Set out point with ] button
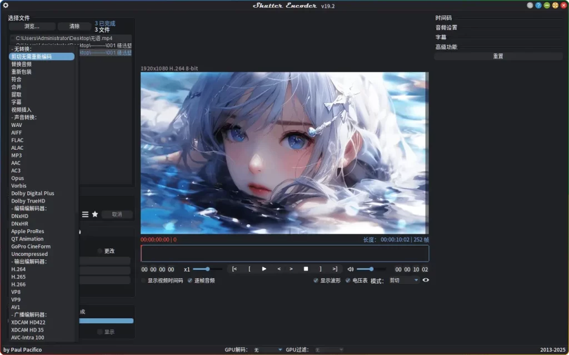The width and height of the screenshot is (569, 355). (321, 269)
